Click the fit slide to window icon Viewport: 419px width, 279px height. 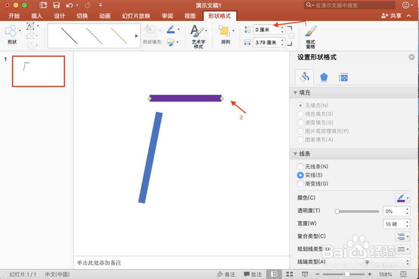click(x=403, y=274)
